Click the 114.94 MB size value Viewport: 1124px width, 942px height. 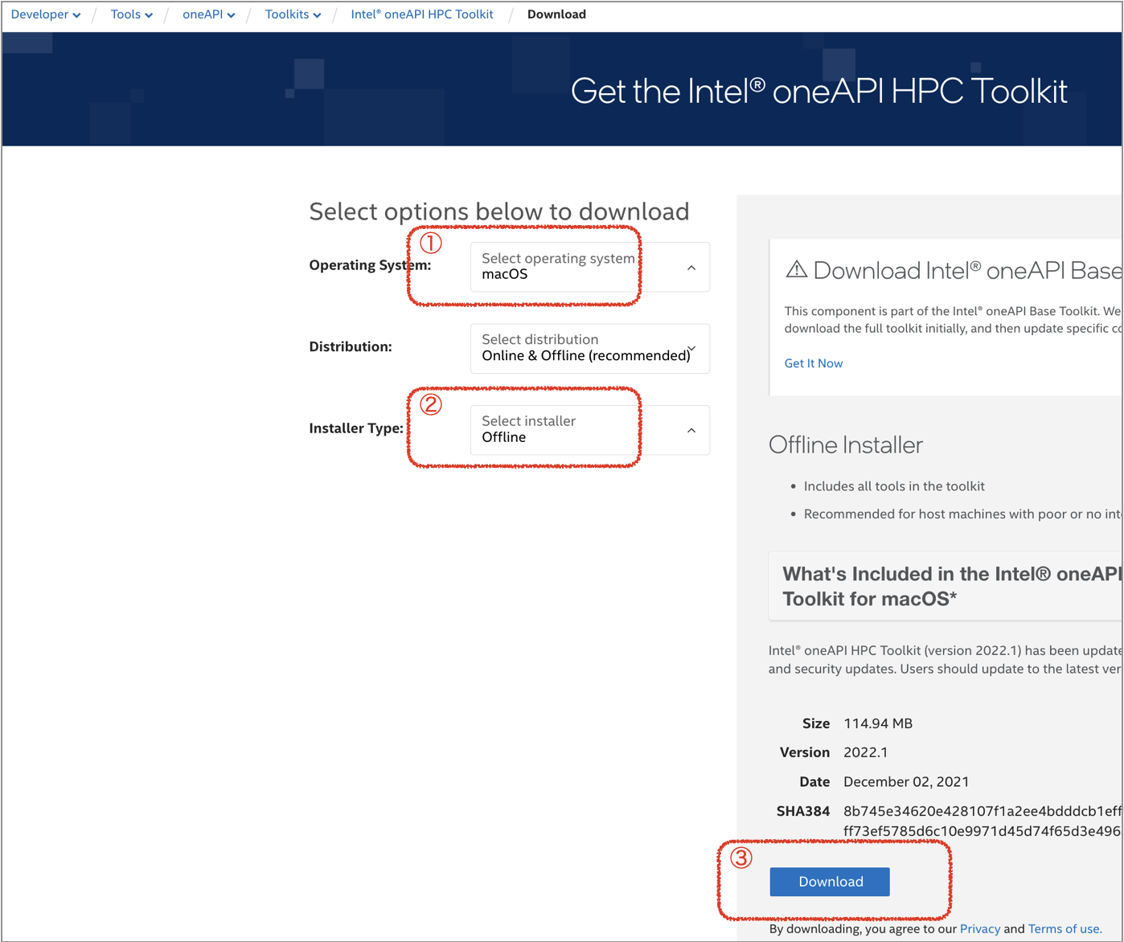point(878,723)
